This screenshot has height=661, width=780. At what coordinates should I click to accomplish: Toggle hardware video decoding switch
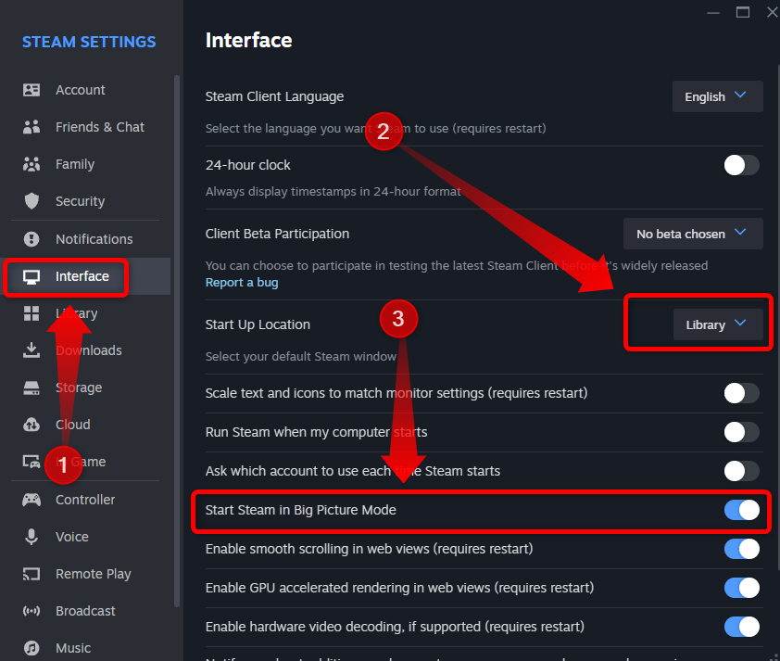pos(741,627)
